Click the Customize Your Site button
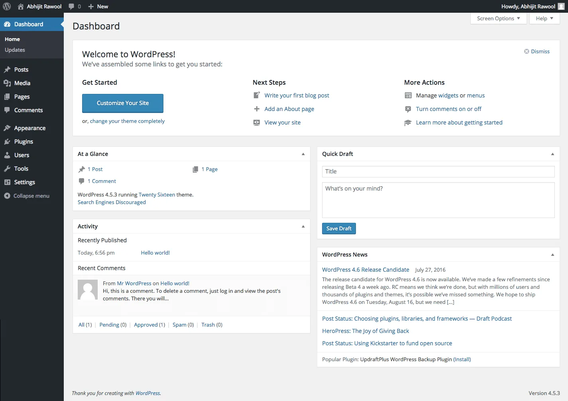The height and width of the screenshot is (401, 568). pos(123,103)
